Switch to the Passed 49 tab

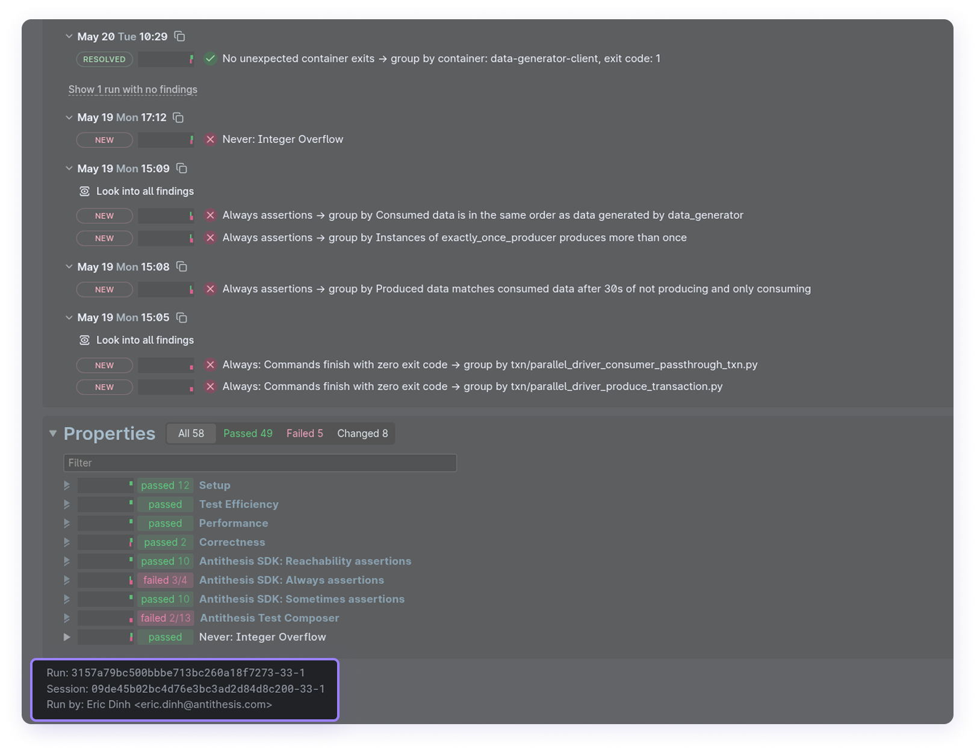click(x=248, y=433)
